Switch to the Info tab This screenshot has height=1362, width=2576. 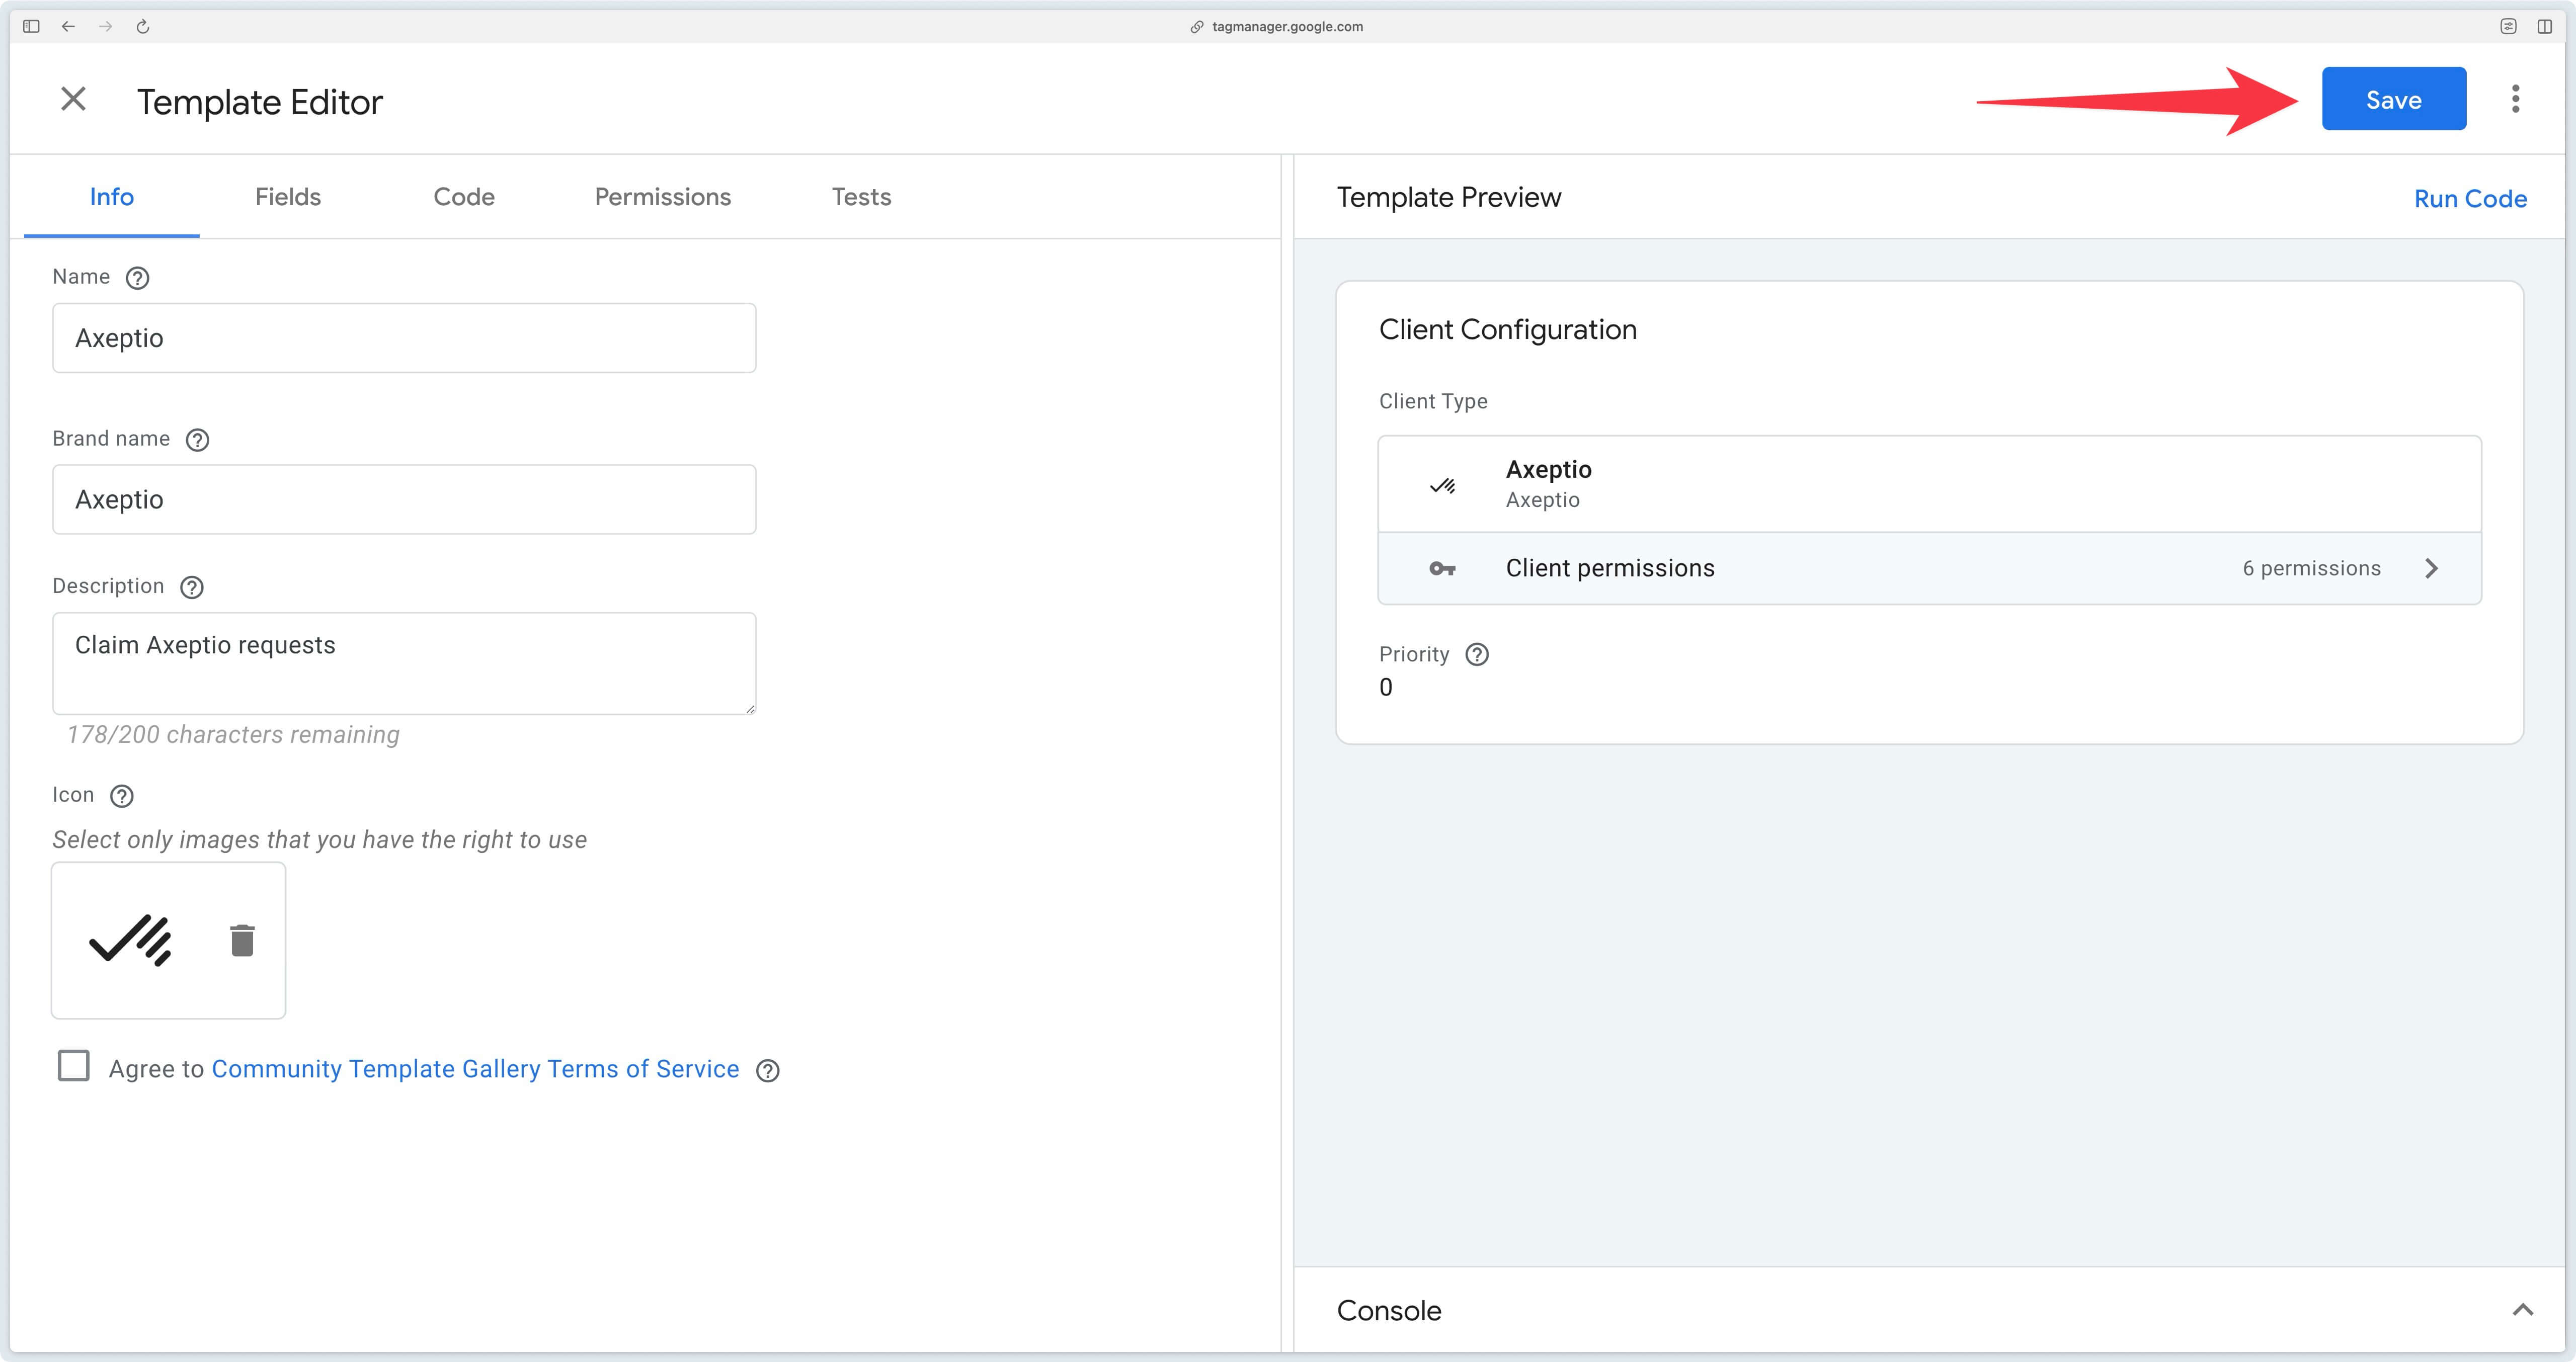pyautogui.click(x=112, y=197)
